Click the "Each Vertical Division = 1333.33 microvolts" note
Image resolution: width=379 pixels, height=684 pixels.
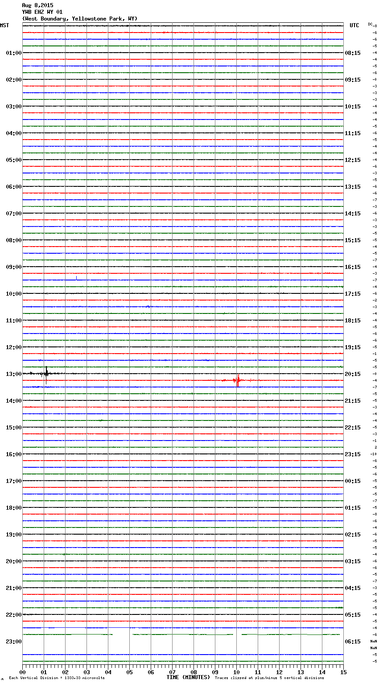[57, 678]
